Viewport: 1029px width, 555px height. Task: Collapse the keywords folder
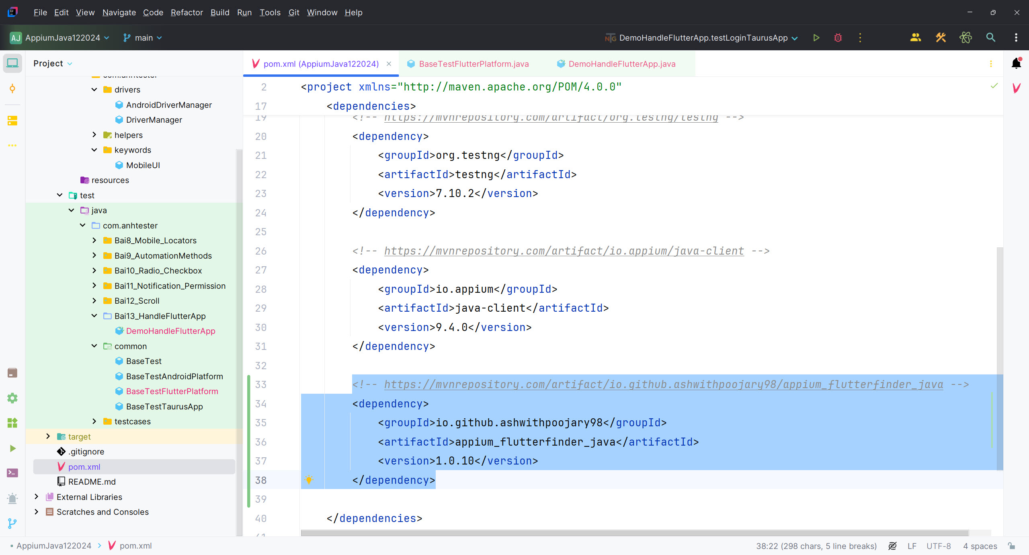[x=94, y=150]
